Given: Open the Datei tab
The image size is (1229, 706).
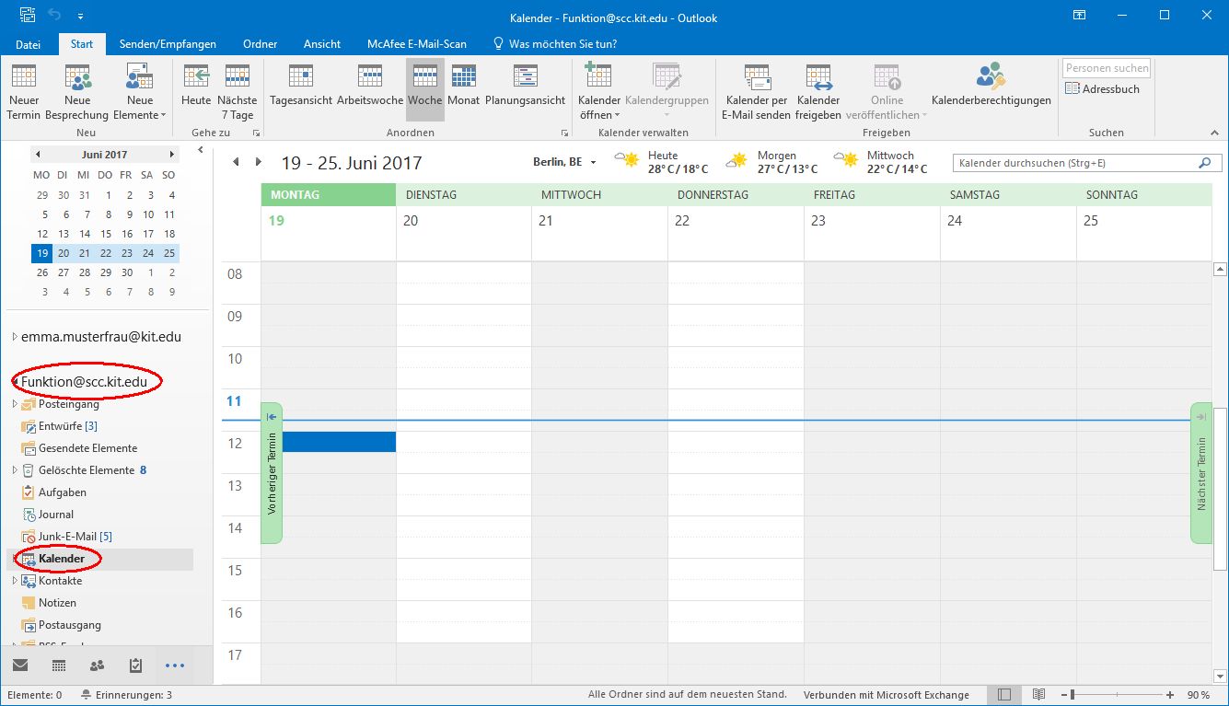Looking at the screenshot, I should [x=29, y=43].
